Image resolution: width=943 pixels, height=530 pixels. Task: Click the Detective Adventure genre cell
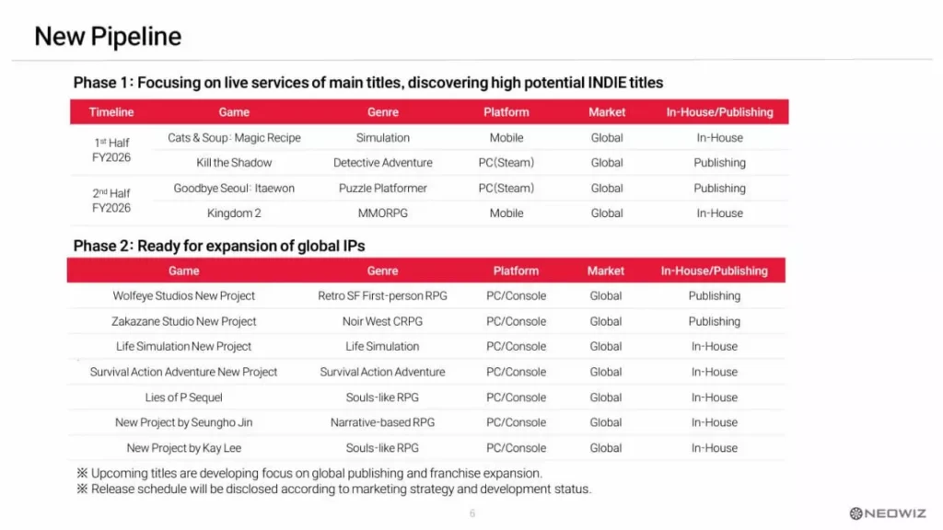click(383, 163)
